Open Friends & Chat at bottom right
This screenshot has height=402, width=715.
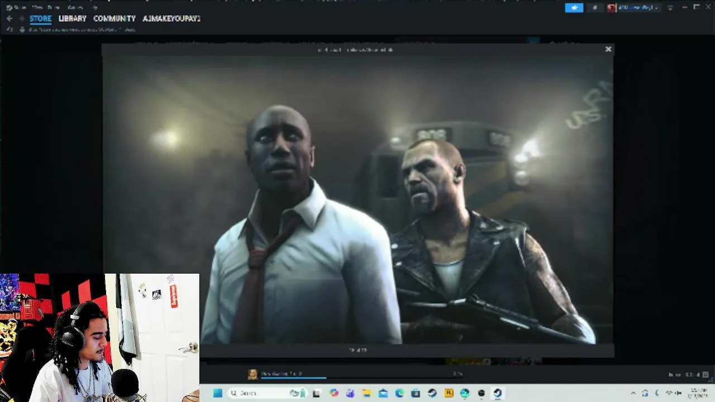(689, 375)
